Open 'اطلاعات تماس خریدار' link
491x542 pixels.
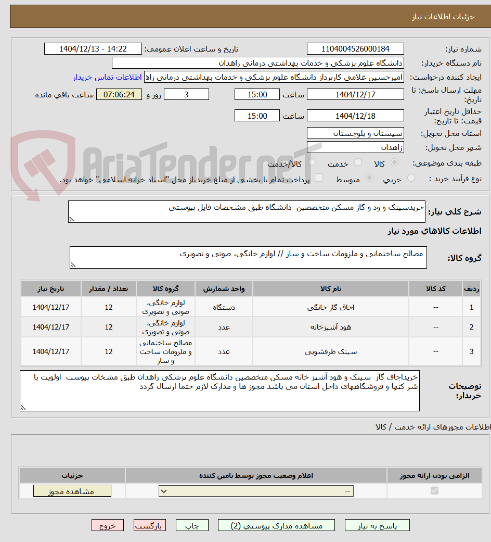coord(107,77)
